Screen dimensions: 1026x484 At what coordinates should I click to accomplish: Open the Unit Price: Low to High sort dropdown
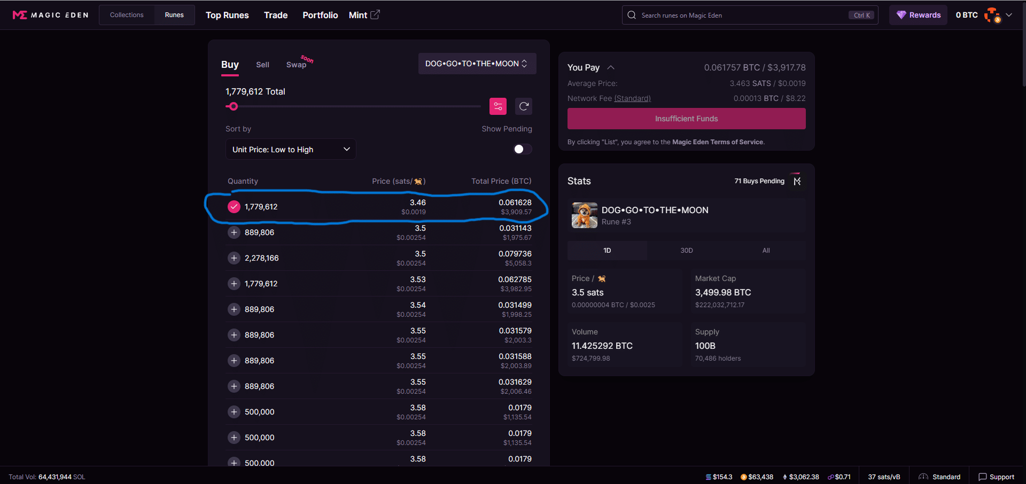(291, 149)
